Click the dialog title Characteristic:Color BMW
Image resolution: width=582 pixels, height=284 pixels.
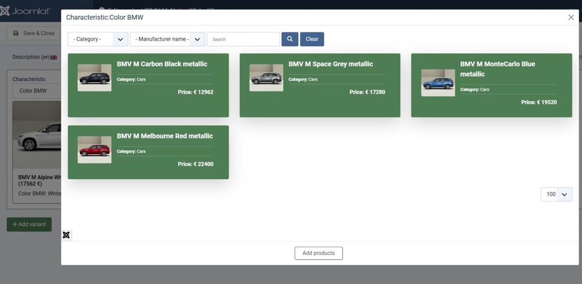[x=105, y=17]
